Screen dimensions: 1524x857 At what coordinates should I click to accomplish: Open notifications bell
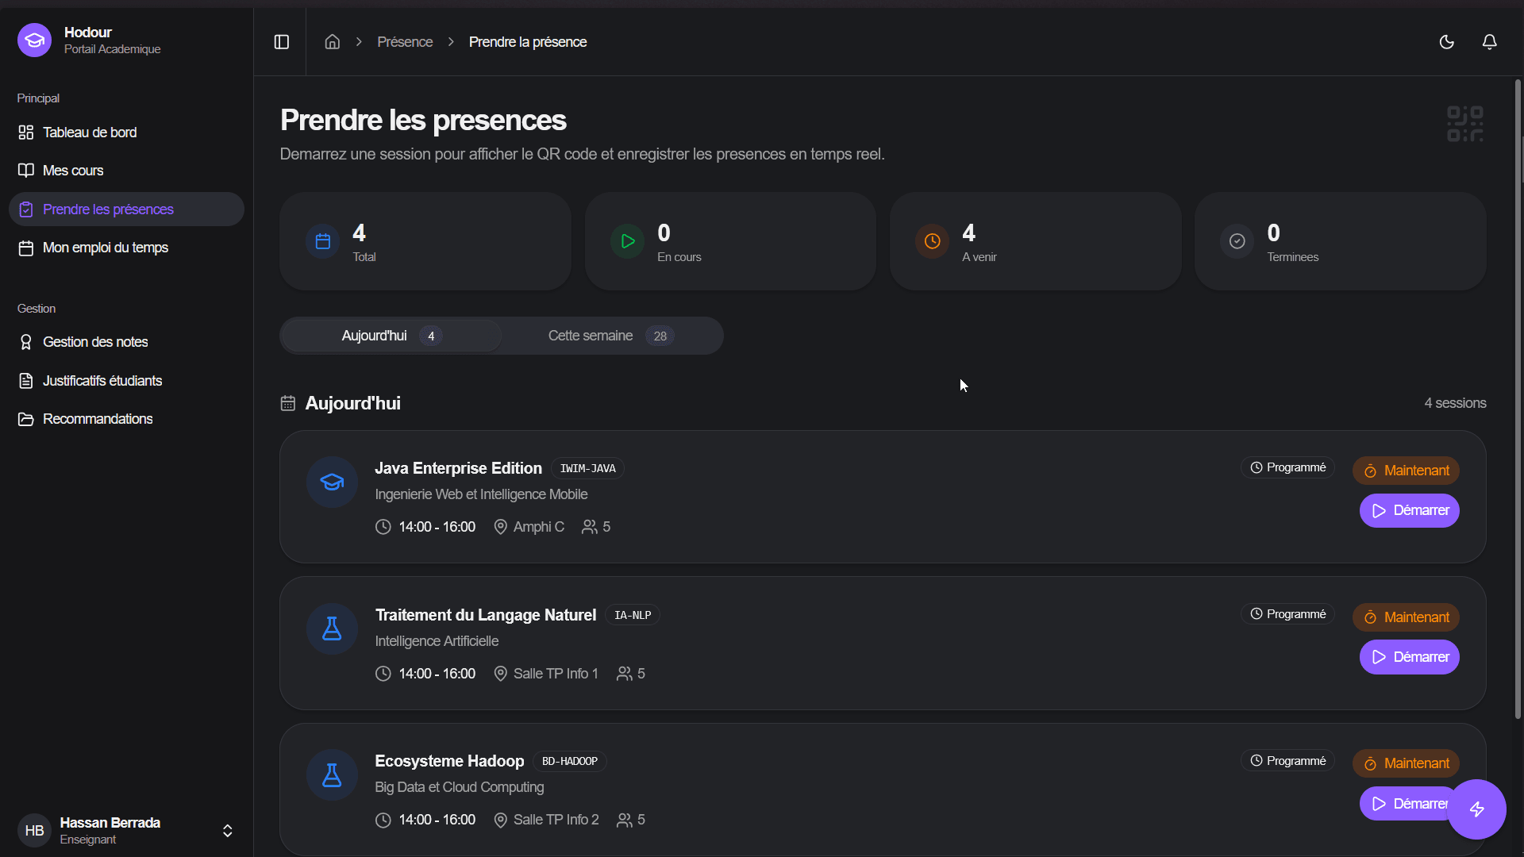pos(1490,42)
